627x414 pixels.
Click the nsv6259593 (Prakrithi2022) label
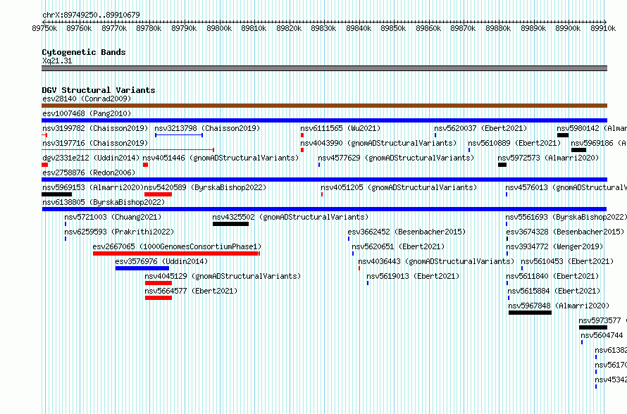pos(119,232)
